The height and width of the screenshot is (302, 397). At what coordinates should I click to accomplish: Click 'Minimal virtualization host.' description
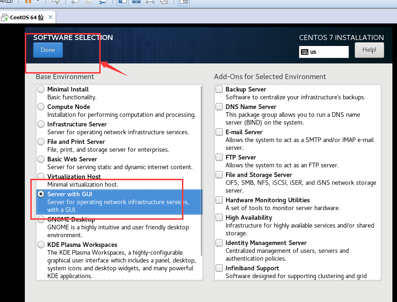(83, 185)
